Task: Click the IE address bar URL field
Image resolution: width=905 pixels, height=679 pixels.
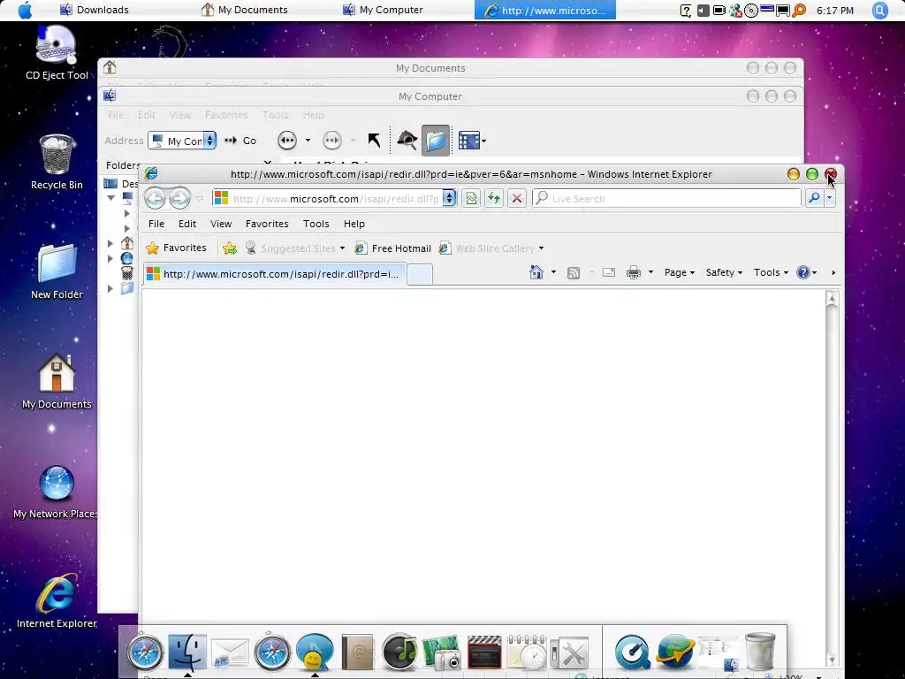Action: point(328,199)
